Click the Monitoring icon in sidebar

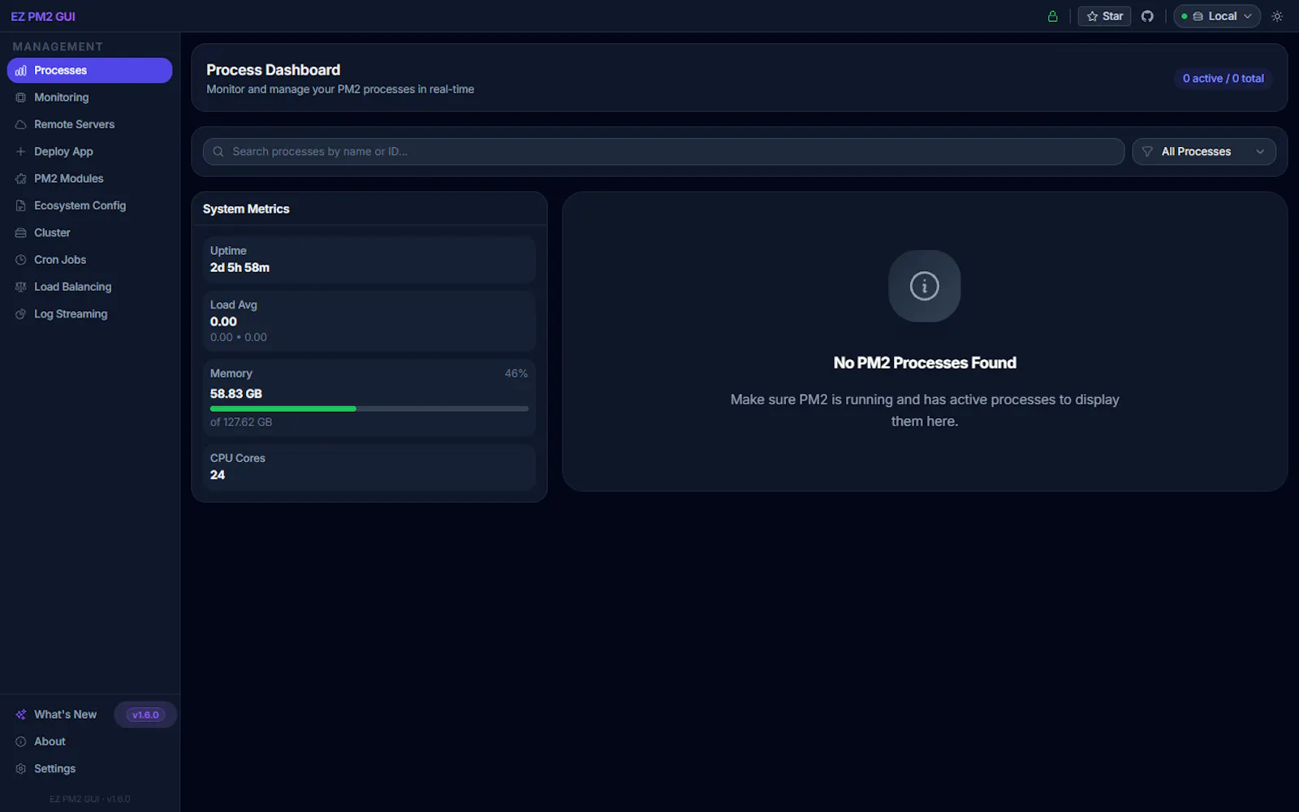tap(21, 97)
